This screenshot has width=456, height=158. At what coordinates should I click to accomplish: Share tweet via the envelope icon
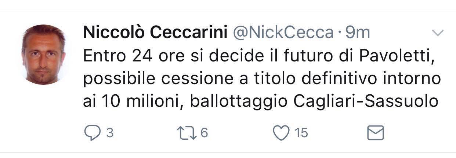tap(376, 133)
